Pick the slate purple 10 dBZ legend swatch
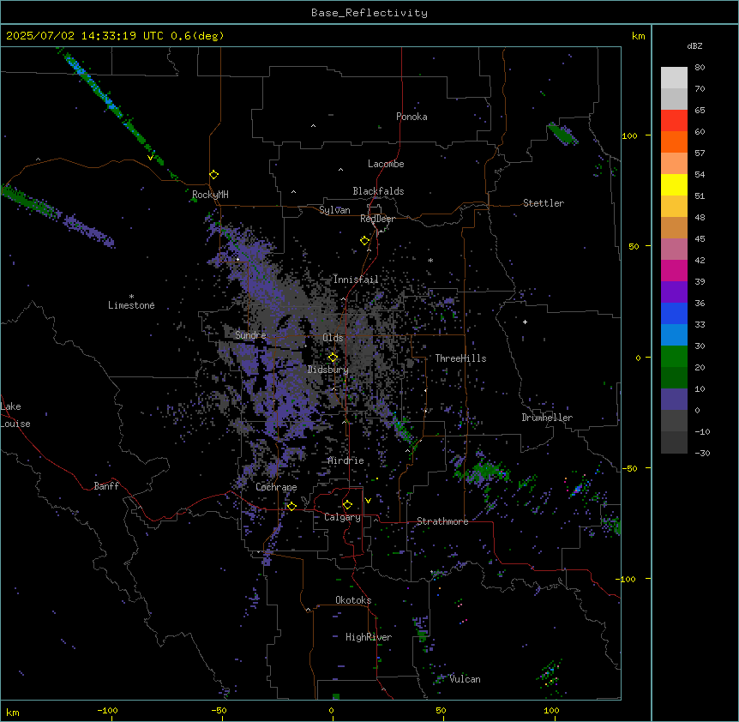Viewport: 739px width, 722px height. click(x=674, y=400)
